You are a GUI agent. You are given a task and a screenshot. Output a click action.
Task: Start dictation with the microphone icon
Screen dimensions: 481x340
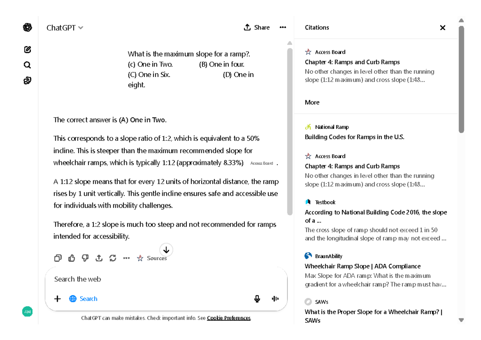257,299
